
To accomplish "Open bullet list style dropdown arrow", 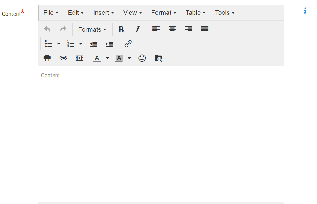I will [59, 44].
